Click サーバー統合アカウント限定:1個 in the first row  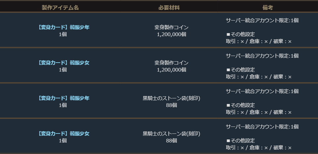(x=262, y=20)
